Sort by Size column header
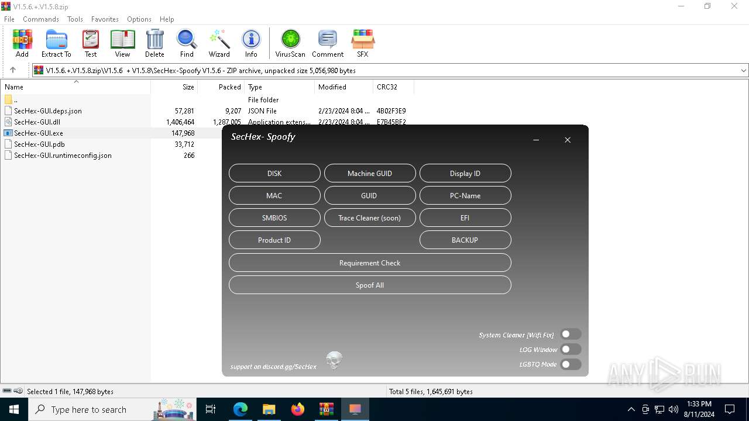The height and width of the screenshot is (421, 749). (x=174, y=87)
